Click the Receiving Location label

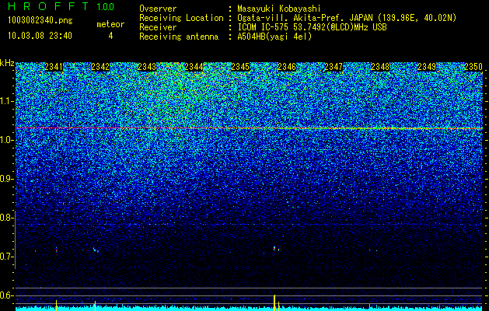coord(181,18)
